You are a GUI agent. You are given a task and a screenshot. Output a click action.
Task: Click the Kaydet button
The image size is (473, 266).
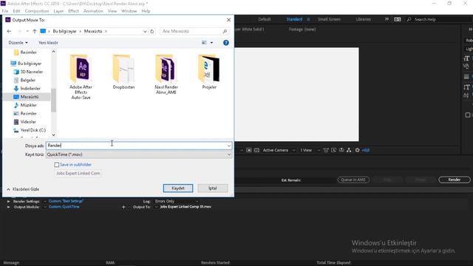[178, 188]
